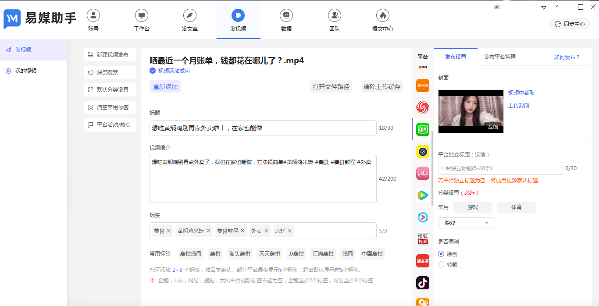Remove the 外卖 tag
The height and width of the screenshot is (306, 599).
(x=266, y=231)
